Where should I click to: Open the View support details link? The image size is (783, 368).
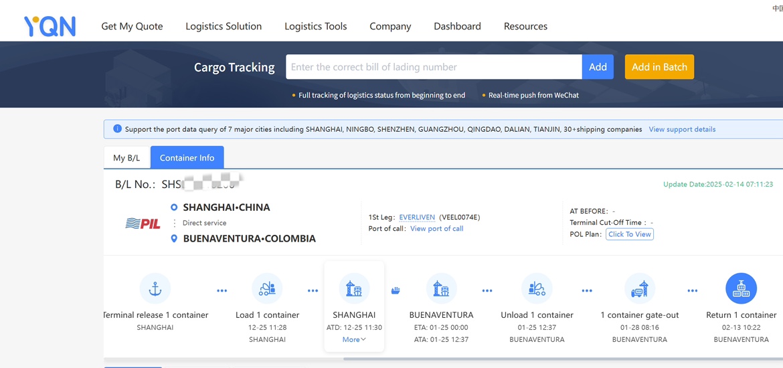coord(682,129)
